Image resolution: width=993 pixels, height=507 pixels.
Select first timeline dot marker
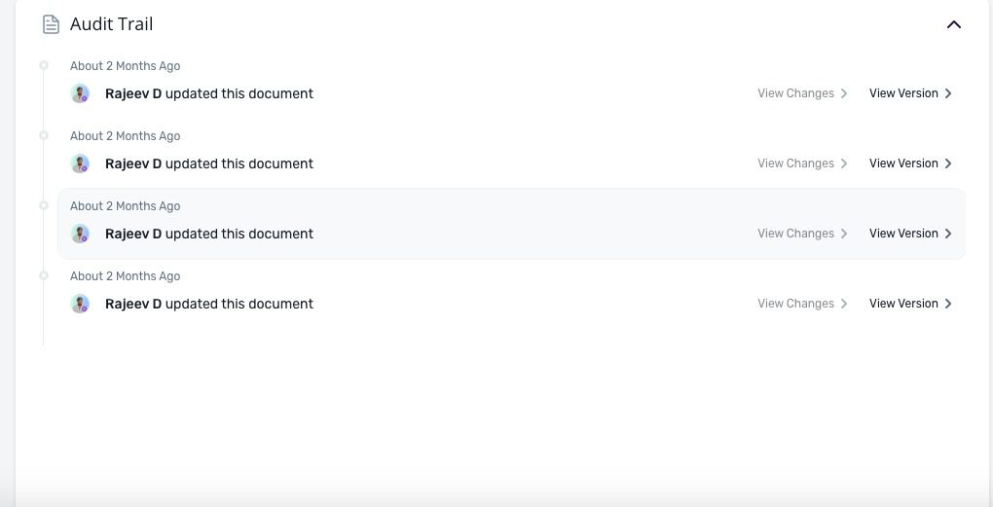pos(44,65)
